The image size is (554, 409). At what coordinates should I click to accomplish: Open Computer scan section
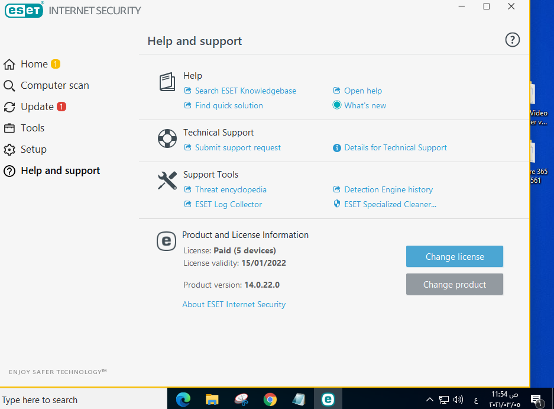[x=55, y=86]
